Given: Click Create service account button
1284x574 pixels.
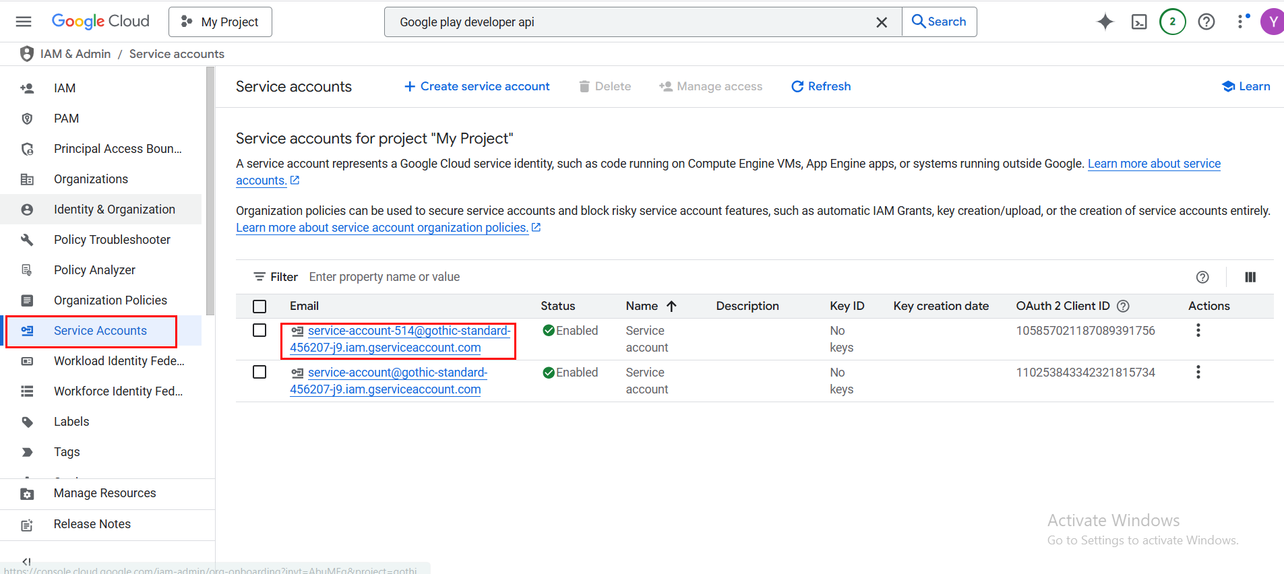Looking at the screenshot, I should coord(477,86).
